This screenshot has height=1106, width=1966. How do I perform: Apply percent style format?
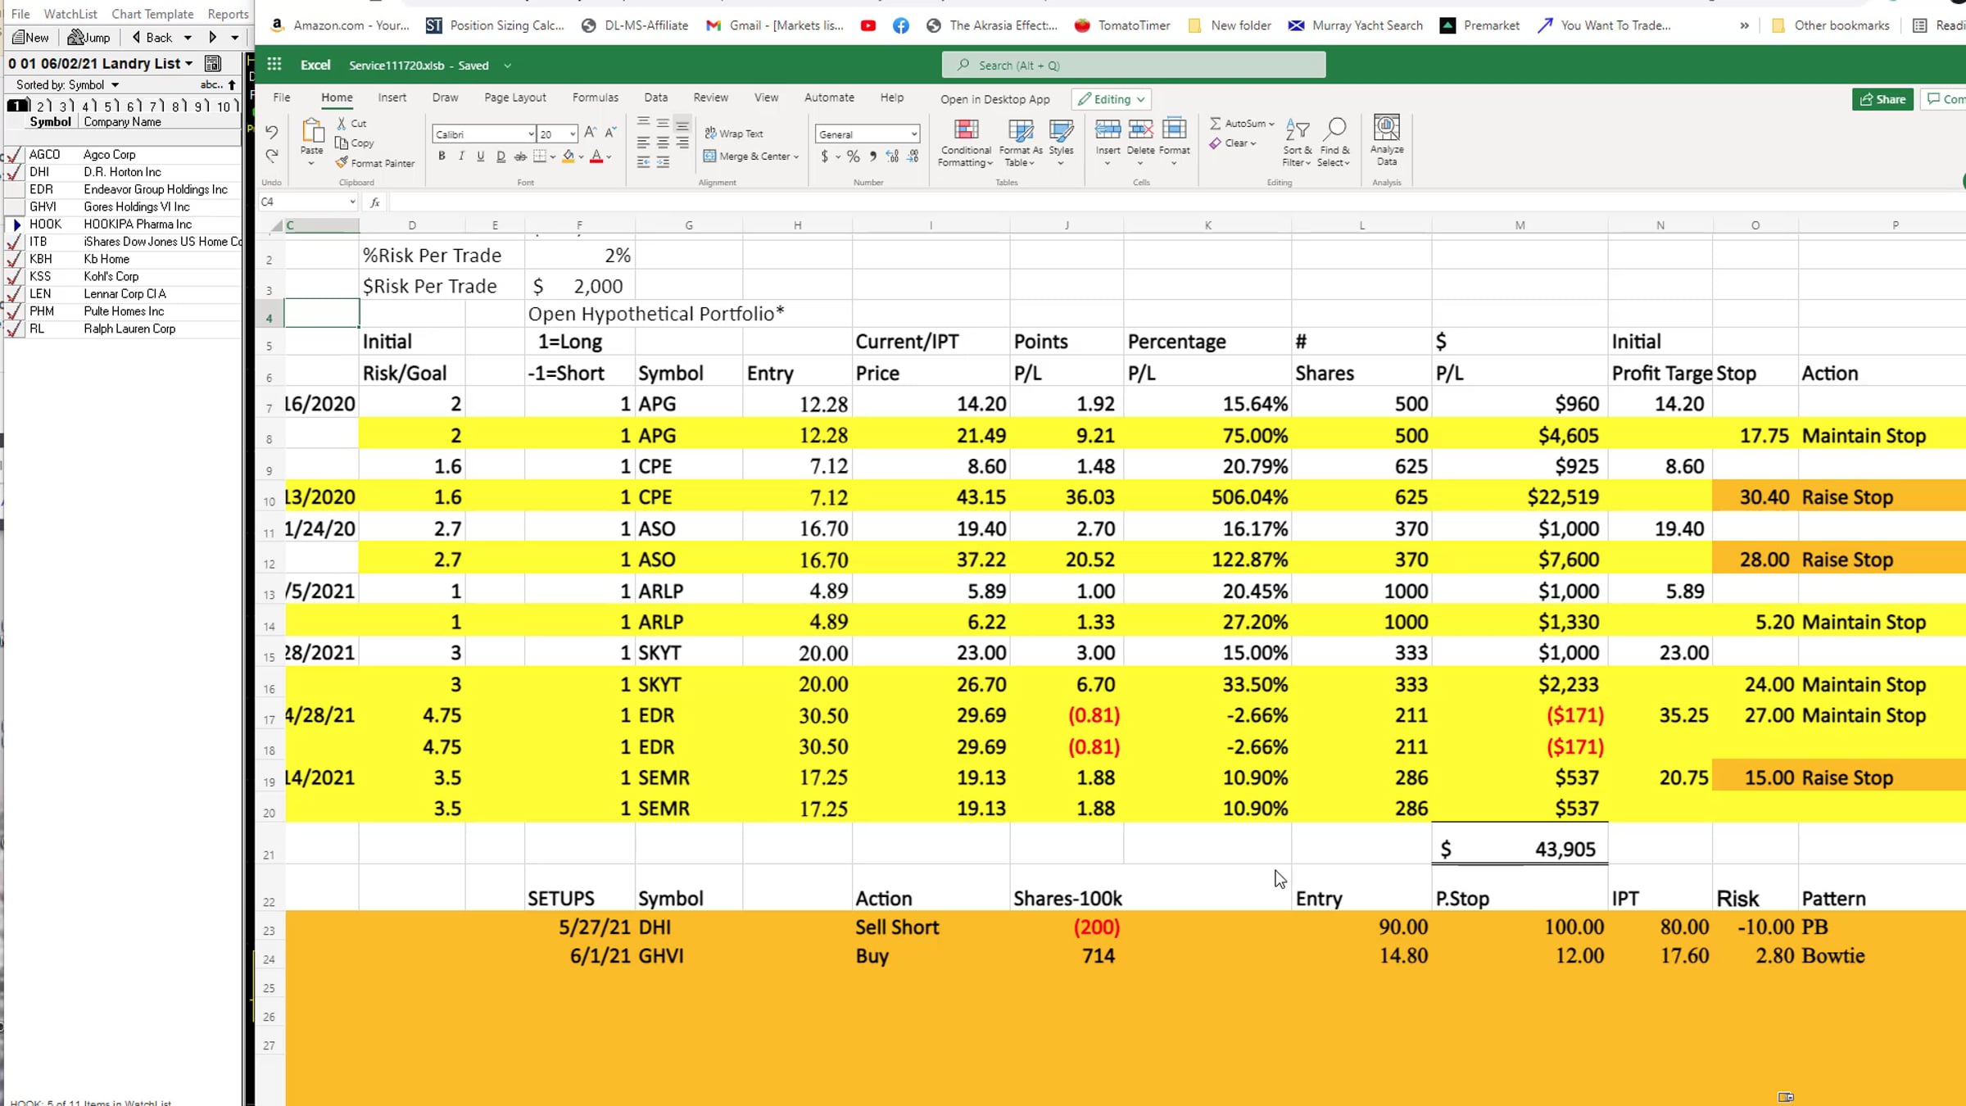[854, 156]
